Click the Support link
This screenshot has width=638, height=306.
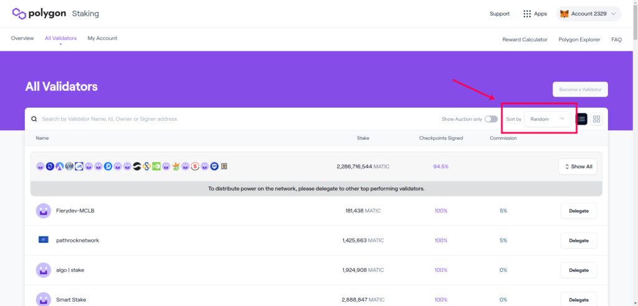[500, 14]
